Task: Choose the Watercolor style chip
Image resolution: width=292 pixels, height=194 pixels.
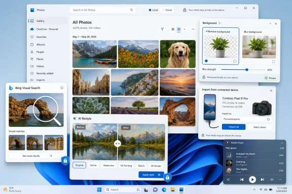Action: (109, 166)
